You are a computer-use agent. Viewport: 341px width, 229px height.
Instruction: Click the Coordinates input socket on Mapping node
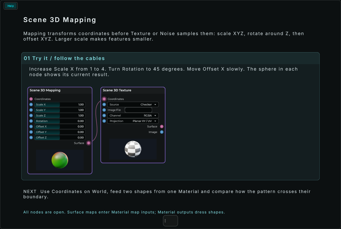31,99
